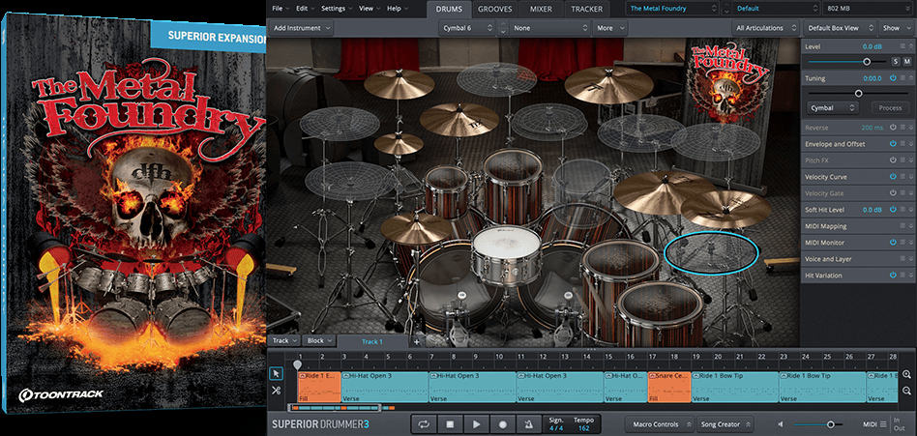Click the Process button
Screen dimensions: 917x436
890,107
